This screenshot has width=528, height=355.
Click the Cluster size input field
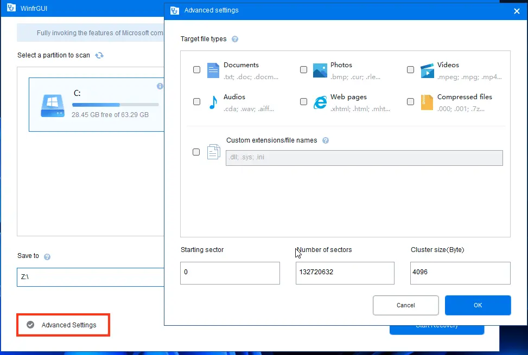[x=460, y=273]
